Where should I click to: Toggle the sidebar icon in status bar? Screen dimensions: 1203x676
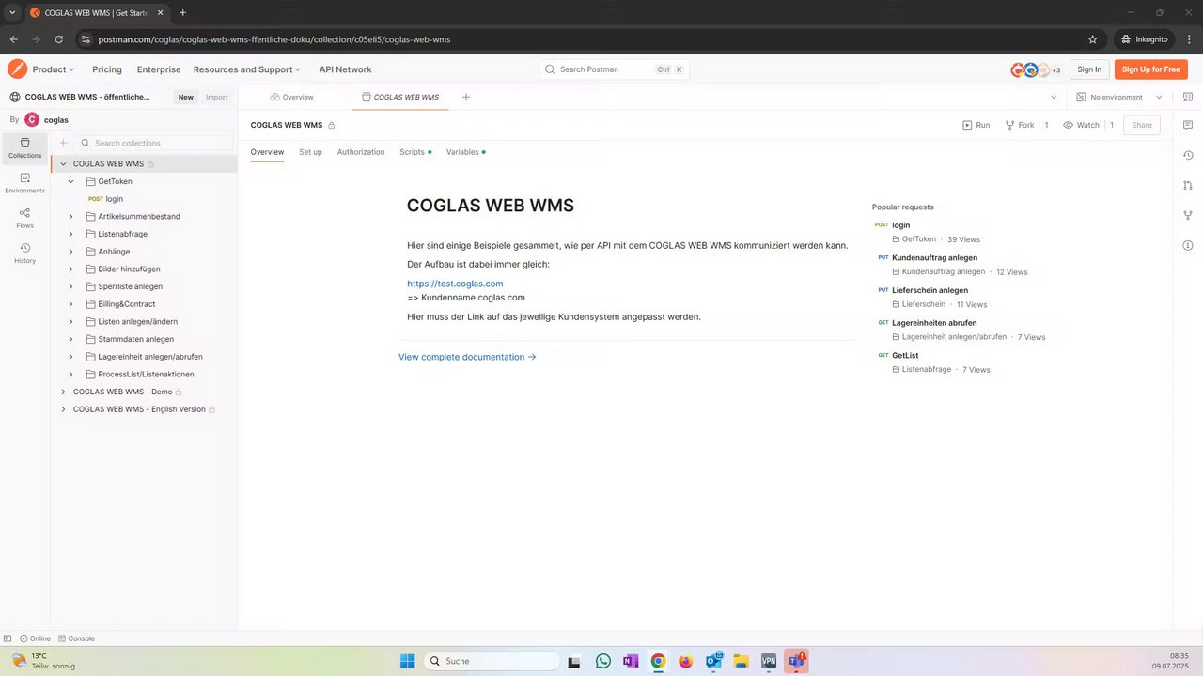click(8, 638)
